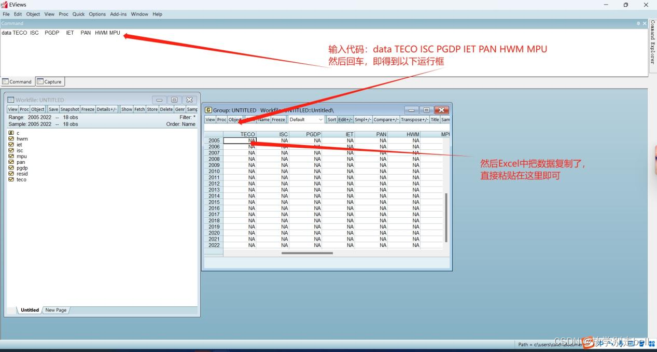Click the Range 2005 2022 text
The height and width of the screenshot is (352, 657).
point(30,117)
